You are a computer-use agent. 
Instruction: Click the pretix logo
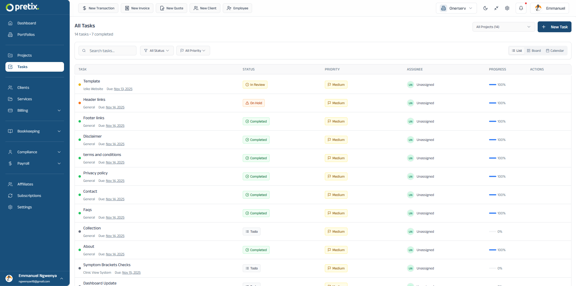click(x=23, y=7)
